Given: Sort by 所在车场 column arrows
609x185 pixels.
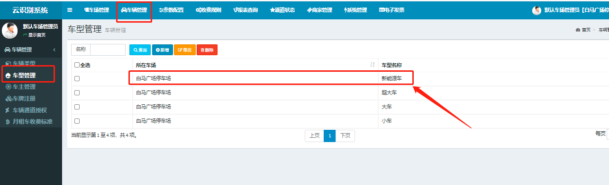Looking at the screenshot, I should pos(372,65).
